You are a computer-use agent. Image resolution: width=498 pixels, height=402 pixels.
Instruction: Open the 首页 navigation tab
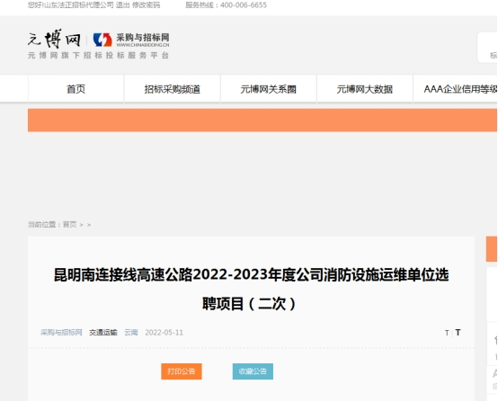point(76,89)
